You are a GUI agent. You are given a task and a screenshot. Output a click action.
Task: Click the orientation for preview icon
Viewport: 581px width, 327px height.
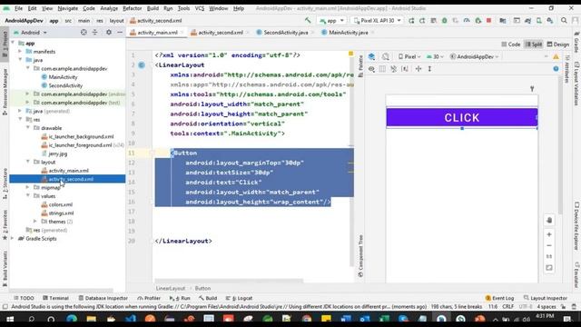(385, 56)
